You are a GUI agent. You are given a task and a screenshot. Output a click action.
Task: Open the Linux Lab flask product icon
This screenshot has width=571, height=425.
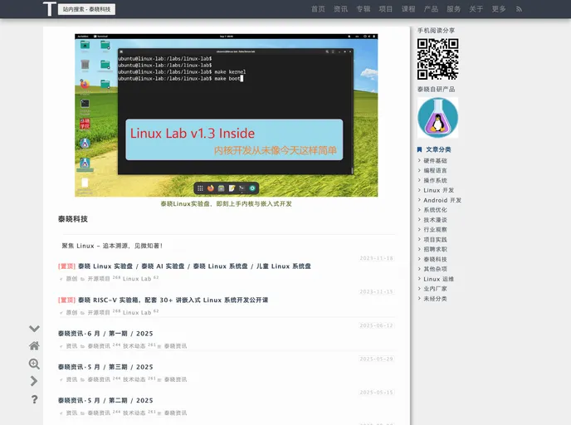click(x=437, y=117)
